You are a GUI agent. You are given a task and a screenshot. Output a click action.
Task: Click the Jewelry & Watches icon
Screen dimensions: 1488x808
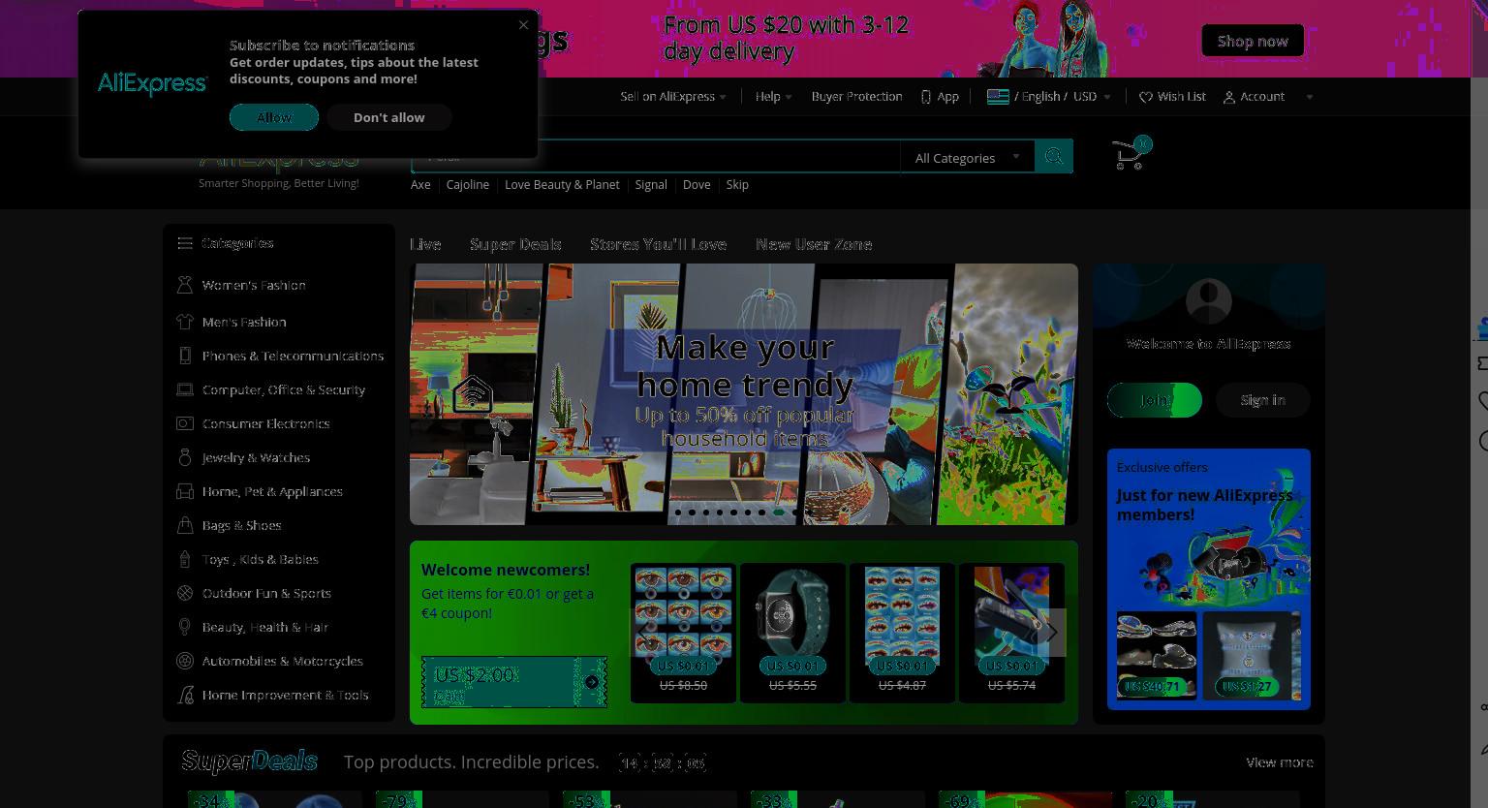click(185, 457)
